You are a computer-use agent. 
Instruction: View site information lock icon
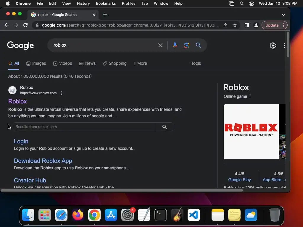[x=37, y=25]
